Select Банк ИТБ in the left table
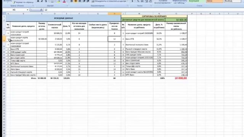The height and width of the screenshot is (137, 244). tap(23, 49)
